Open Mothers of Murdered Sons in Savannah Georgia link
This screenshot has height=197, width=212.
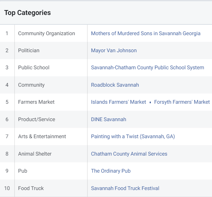[146, 33]
